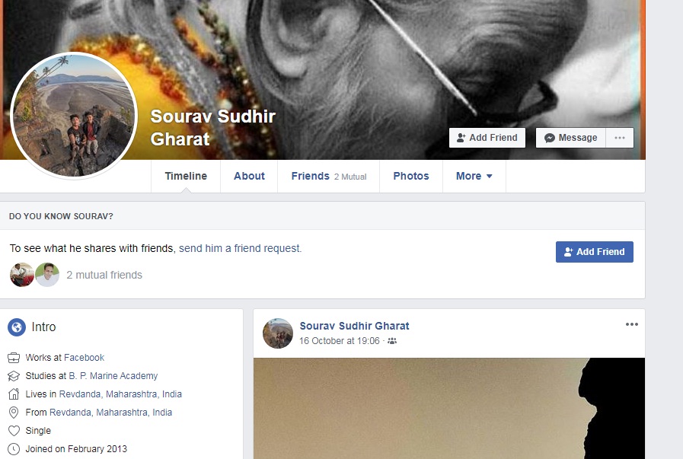Click the house icon for Lives in

(x=14, y=394)
